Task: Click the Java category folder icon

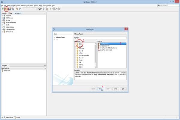Action: (77, 44)
